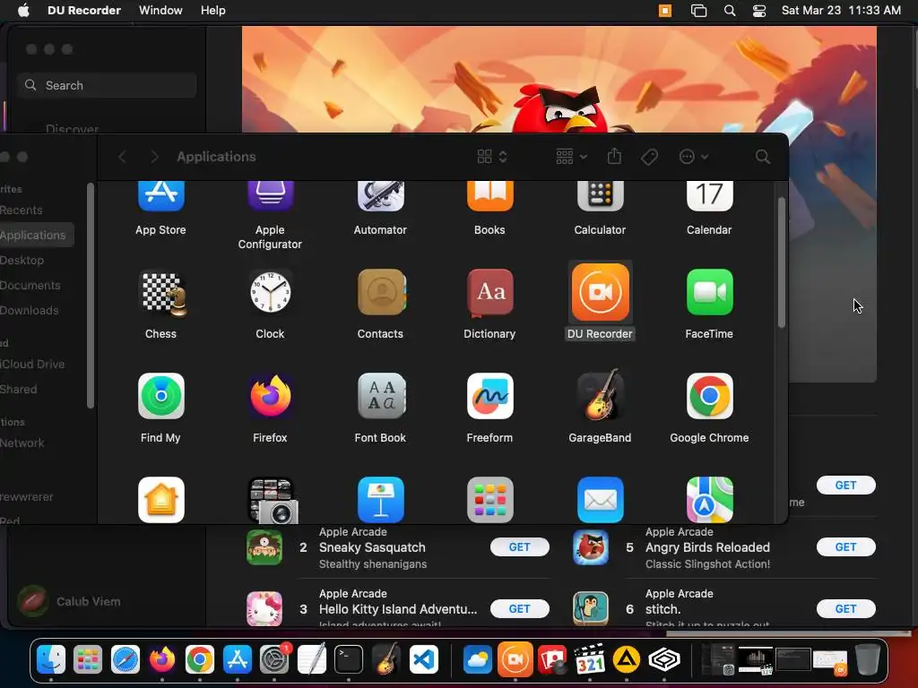The height and width of the screenshot is (688, 918).
Task: Open the App Store app in Finder
Action: point(161,196)
